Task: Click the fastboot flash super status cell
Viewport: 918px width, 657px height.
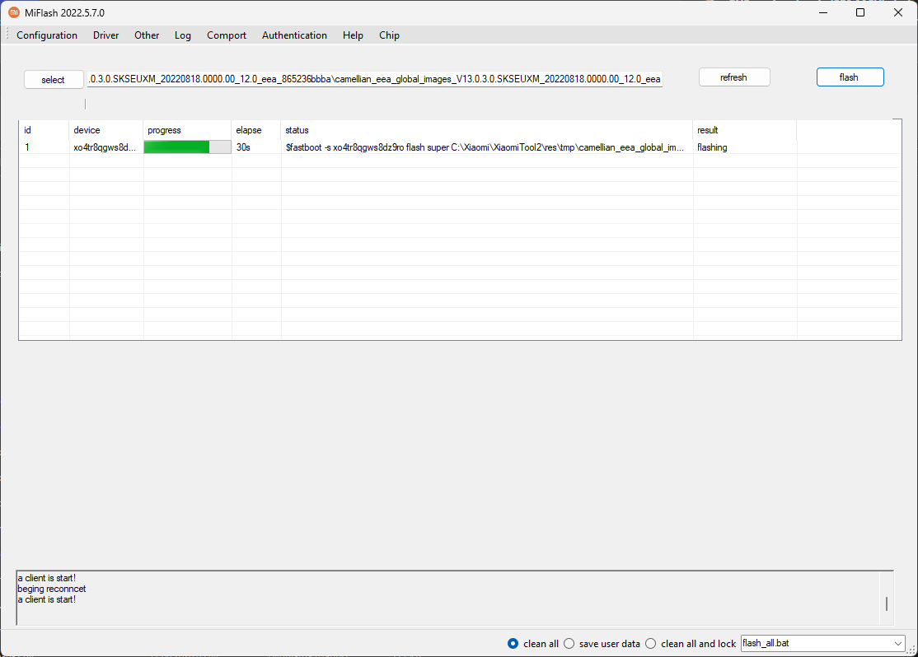Action: (486, 147)
